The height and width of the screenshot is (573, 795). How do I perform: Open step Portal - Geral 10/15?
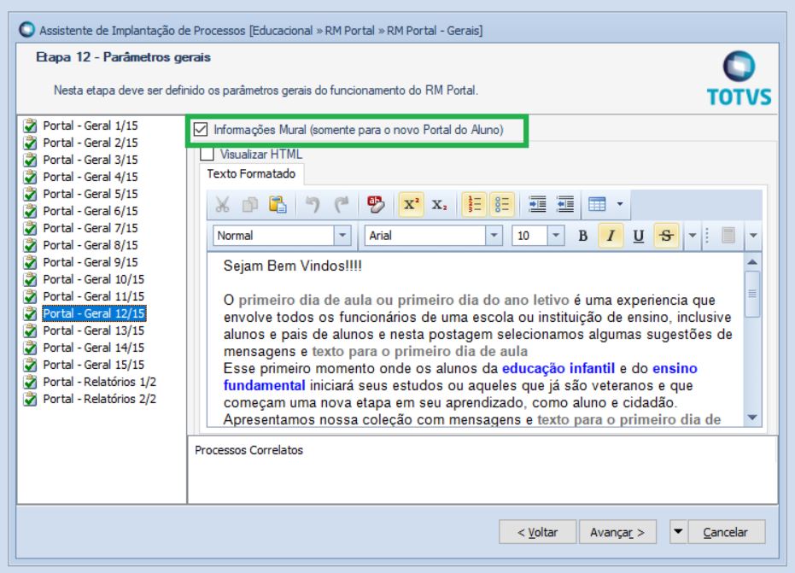pyautogui.click(x=93, y=279)
